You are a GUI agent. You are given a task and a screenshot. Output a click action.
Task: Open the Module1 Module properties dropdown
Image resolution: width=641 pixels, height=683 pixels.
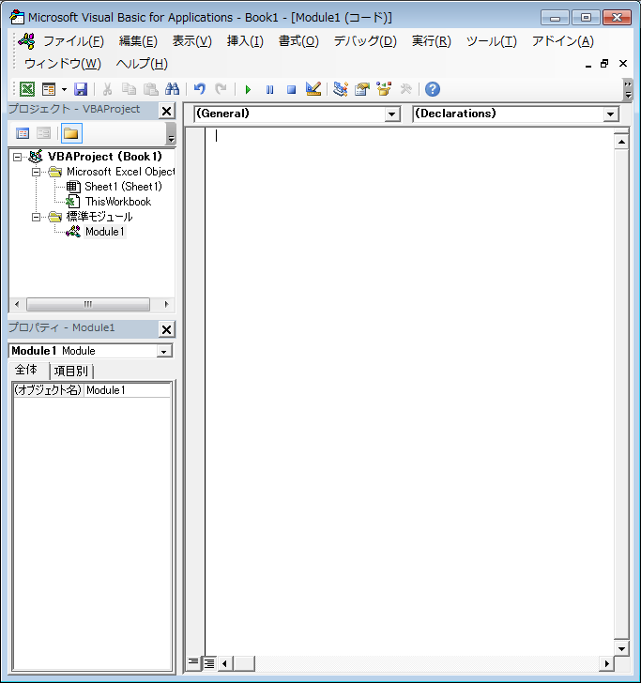164,351
